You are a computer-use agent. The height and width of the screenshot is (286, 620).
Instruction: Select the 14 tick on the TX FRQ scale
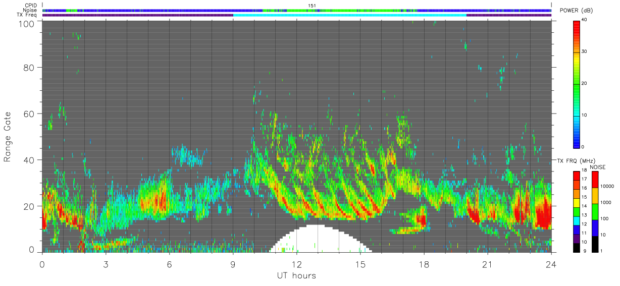click(x=585, y=206)
